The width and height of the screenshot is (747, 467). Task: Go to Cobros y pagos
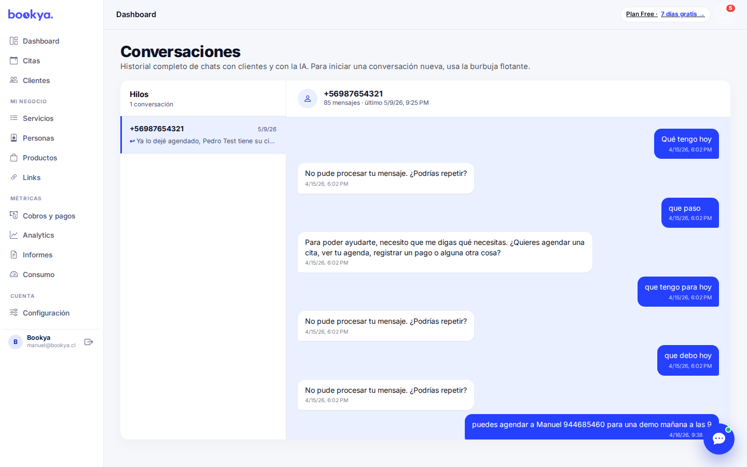click(x=49, y=216)
